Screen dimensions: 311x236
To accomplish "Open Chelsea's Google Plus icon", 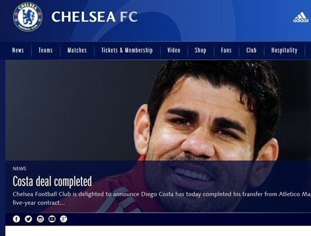I will point(64,219).
